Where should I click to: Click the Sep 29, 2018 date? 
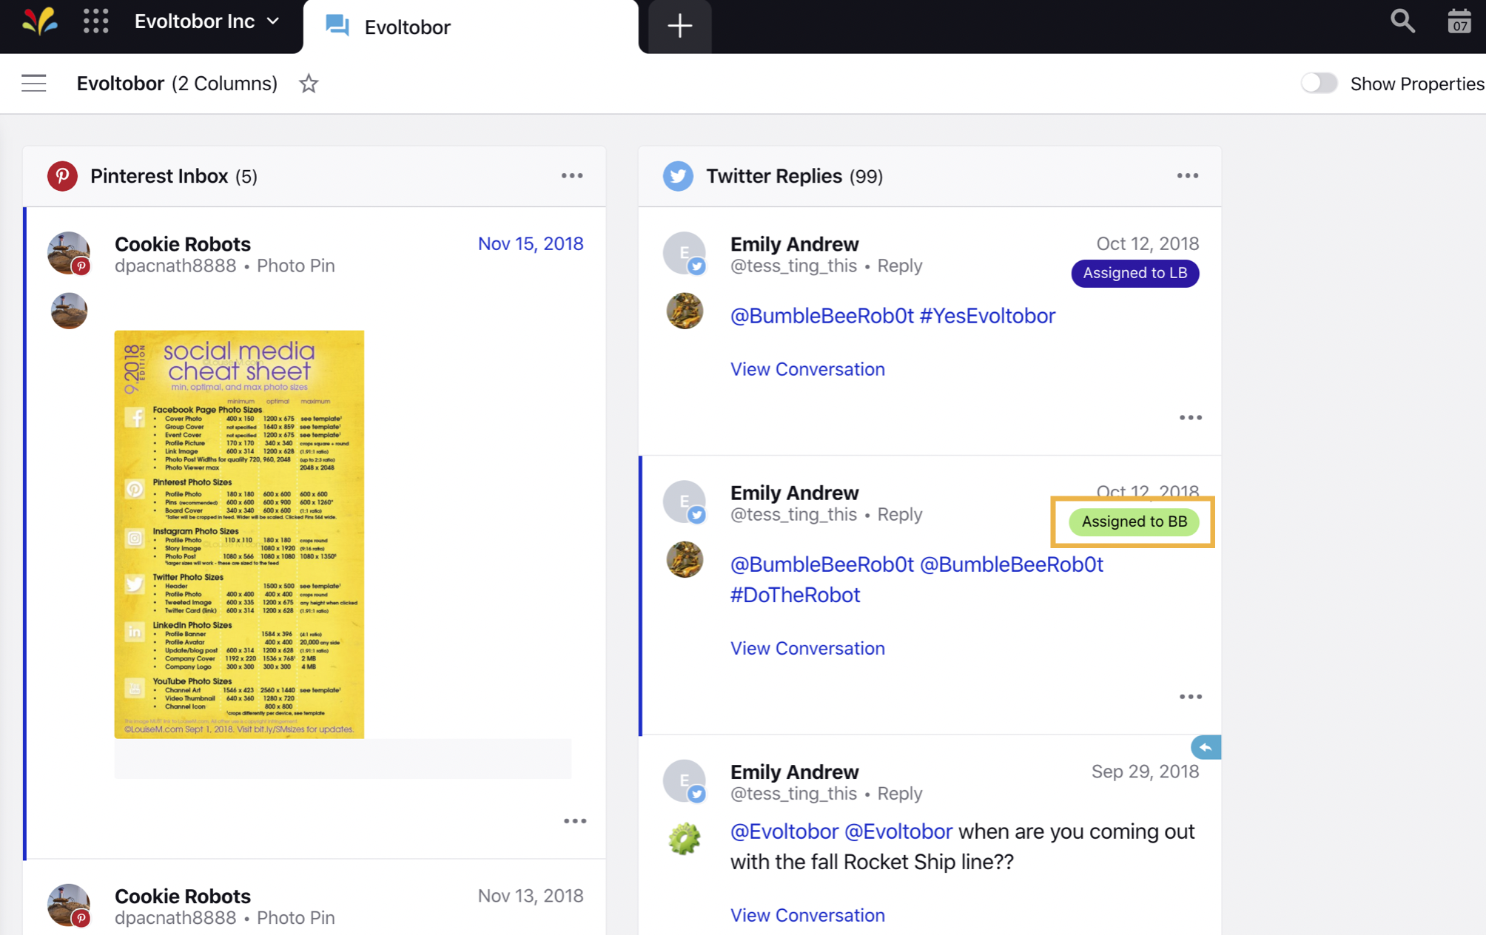(1145, 772)
